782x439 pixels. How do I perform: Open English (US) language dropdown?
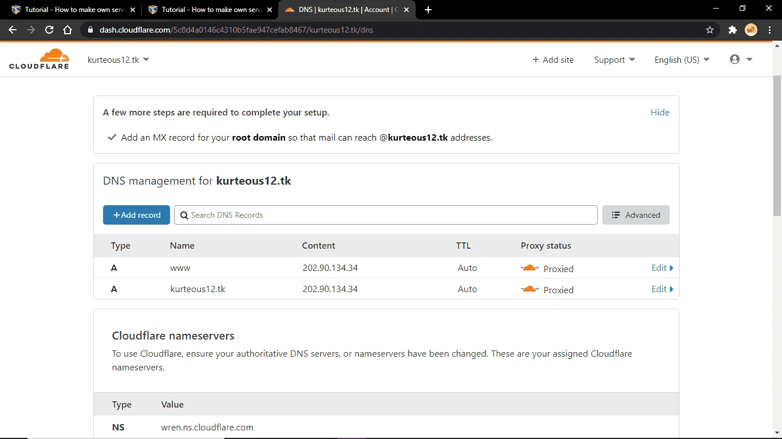[682, 59]
